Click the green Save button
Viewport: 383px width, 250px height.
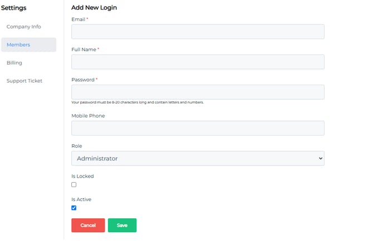coord(122,226)
